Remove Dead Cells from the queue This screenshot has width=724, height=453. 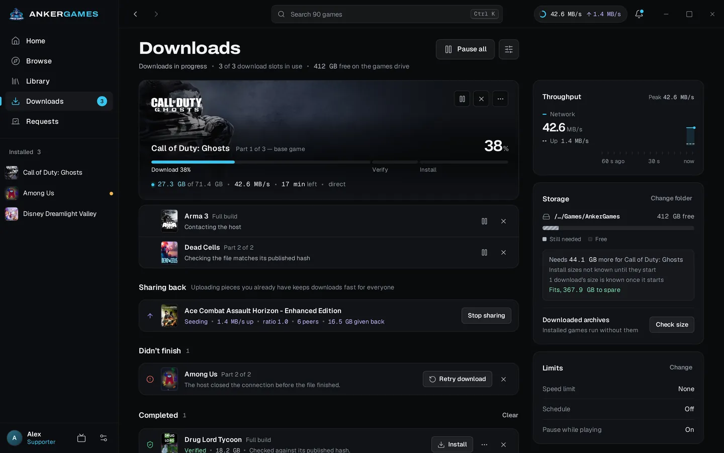tap(503, 253)
